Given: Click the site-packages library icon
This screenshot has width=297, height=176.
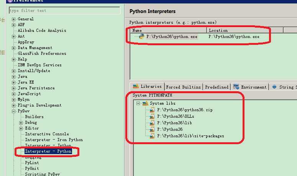Looking at the screenshot, I should click(153, 136).
